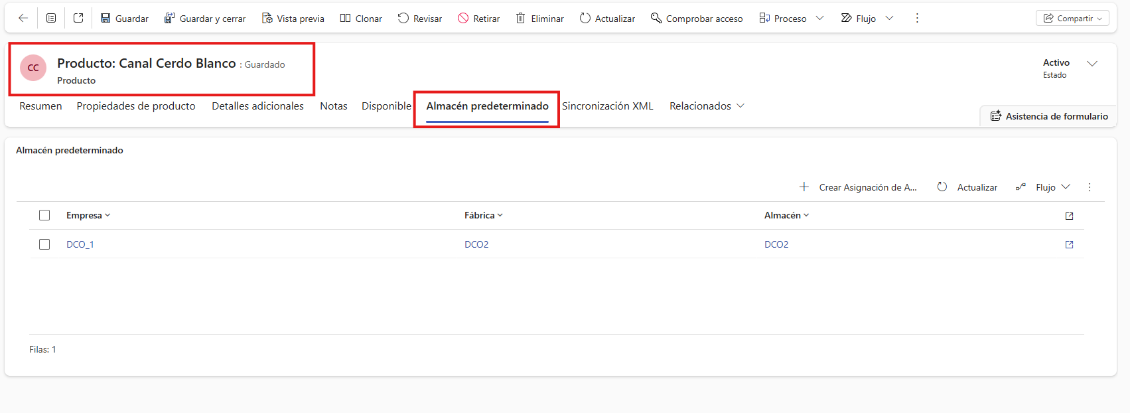Click Guardar y cerrar toolbar button

click(x=205, y=19)
